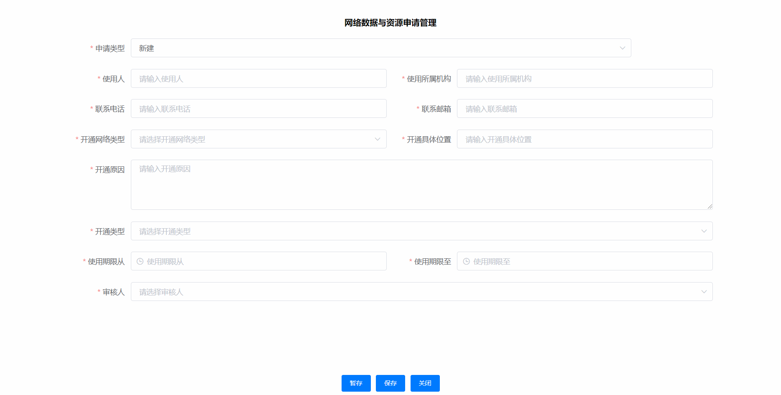Click the 使用期限至 label
The width and height of the screenshot is (781, 395).
[433, 262]
